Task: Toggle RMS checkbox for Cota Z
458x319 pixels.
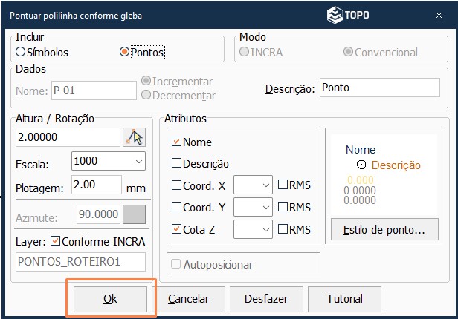Action: pos(283,229)
